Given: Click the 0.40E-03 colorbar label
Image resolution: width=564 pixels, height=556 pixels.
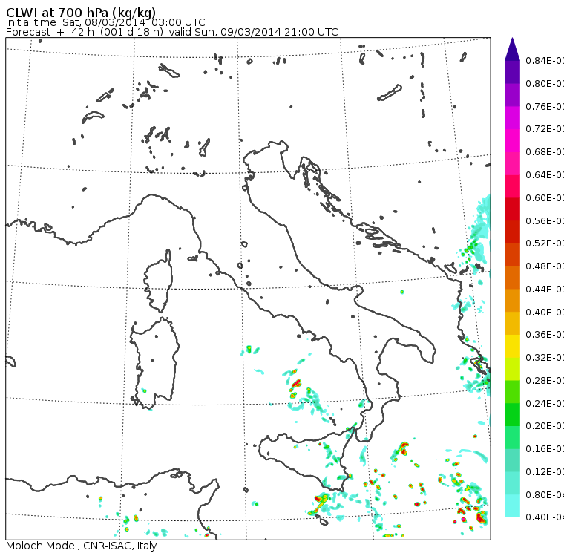Looking at the screenshot, I should (545, 312).
